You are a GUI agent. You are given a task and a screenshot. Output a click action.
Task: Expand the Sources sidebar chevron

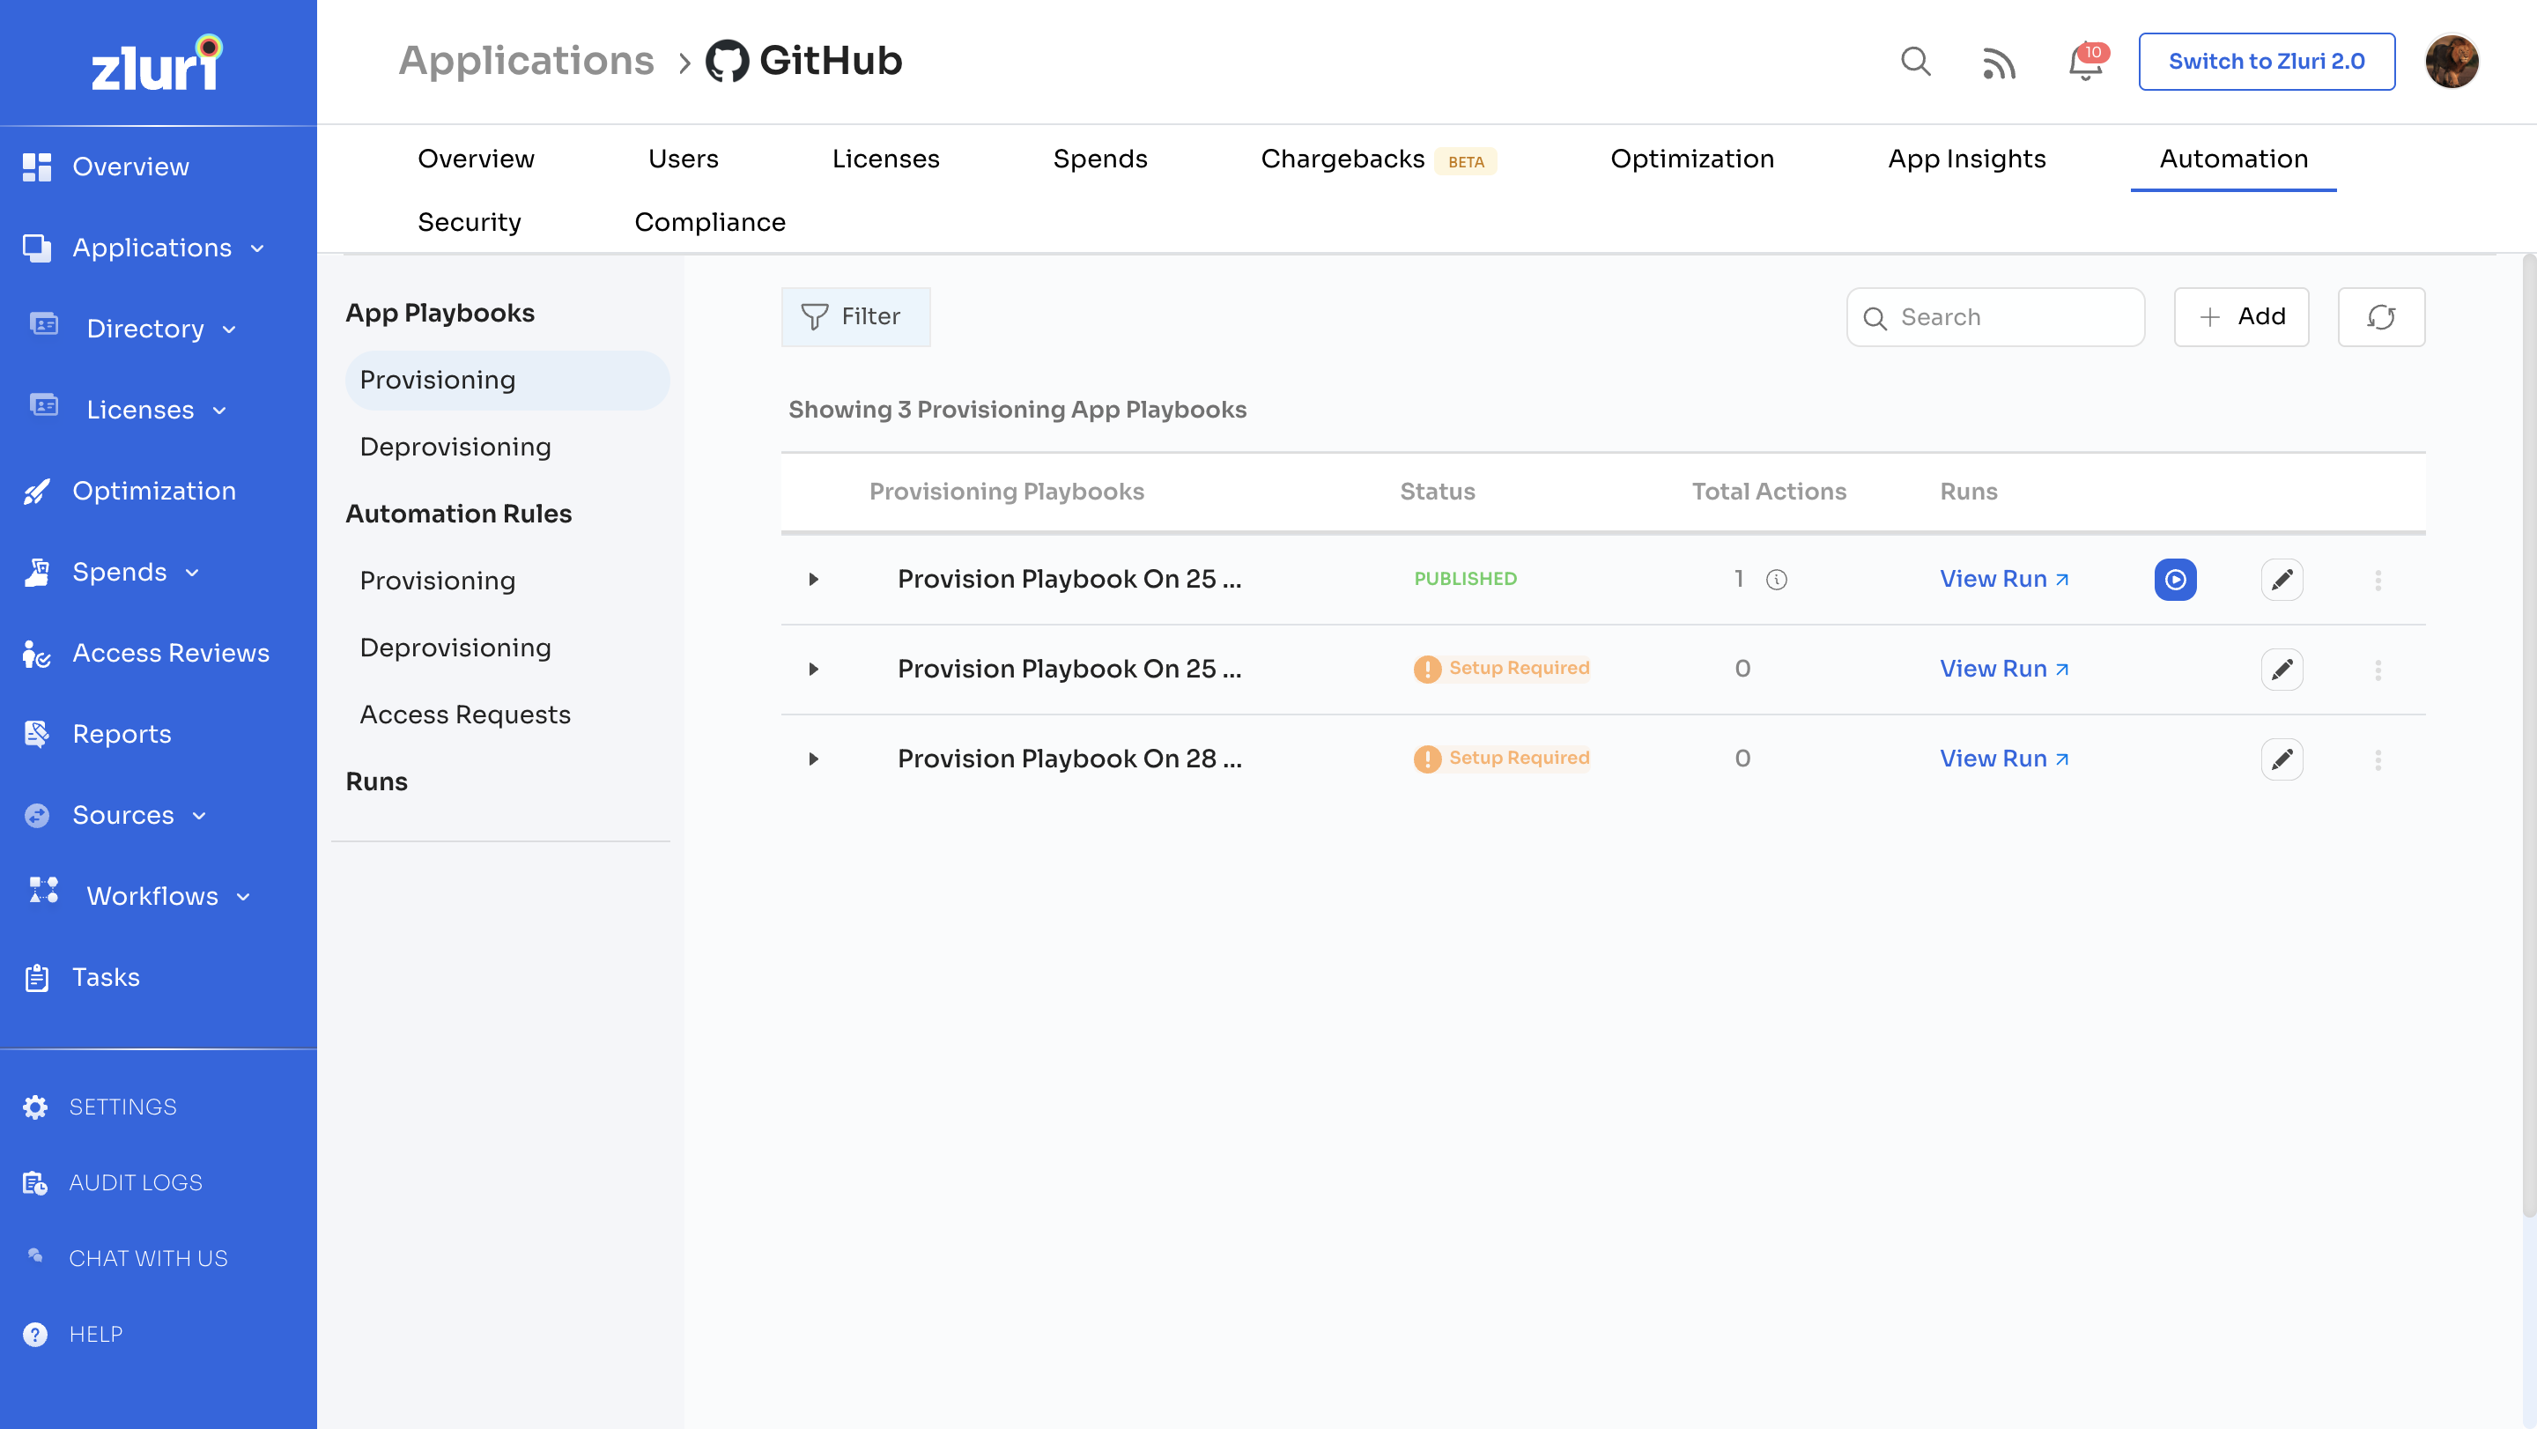click(199, 816)
